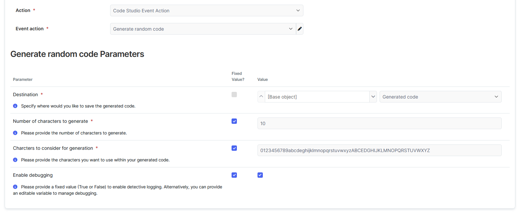Uncheck Fixed Value for Charcters to consider
This screenshot has height=215, width=520.
(x=234, y=148)
